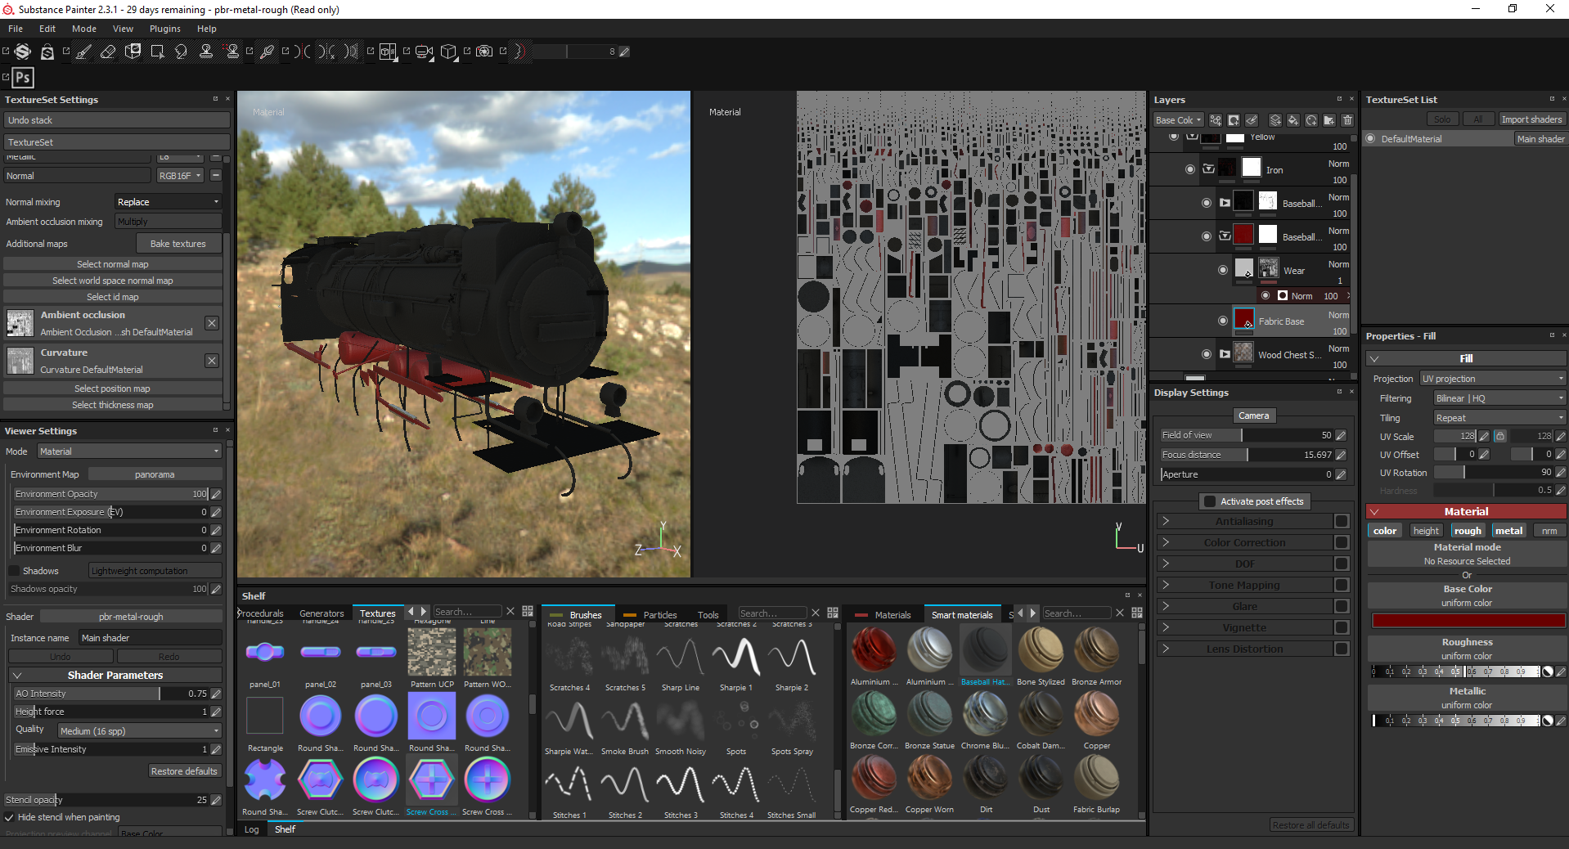Select the Polygon Fill tool

pyautogui.click(x=157, y=52)
